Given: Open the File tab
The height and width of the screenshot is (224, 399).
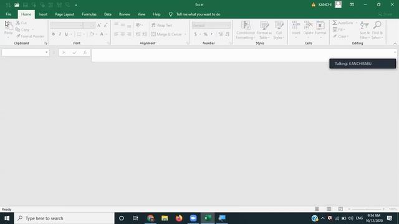Looking at the screenshot, I should click(8, 14).
